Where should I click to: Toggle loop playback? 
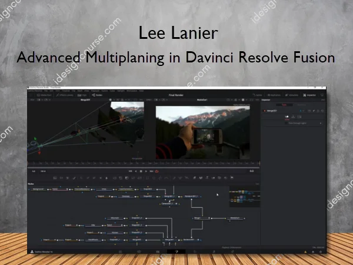[x=156, y=171]
